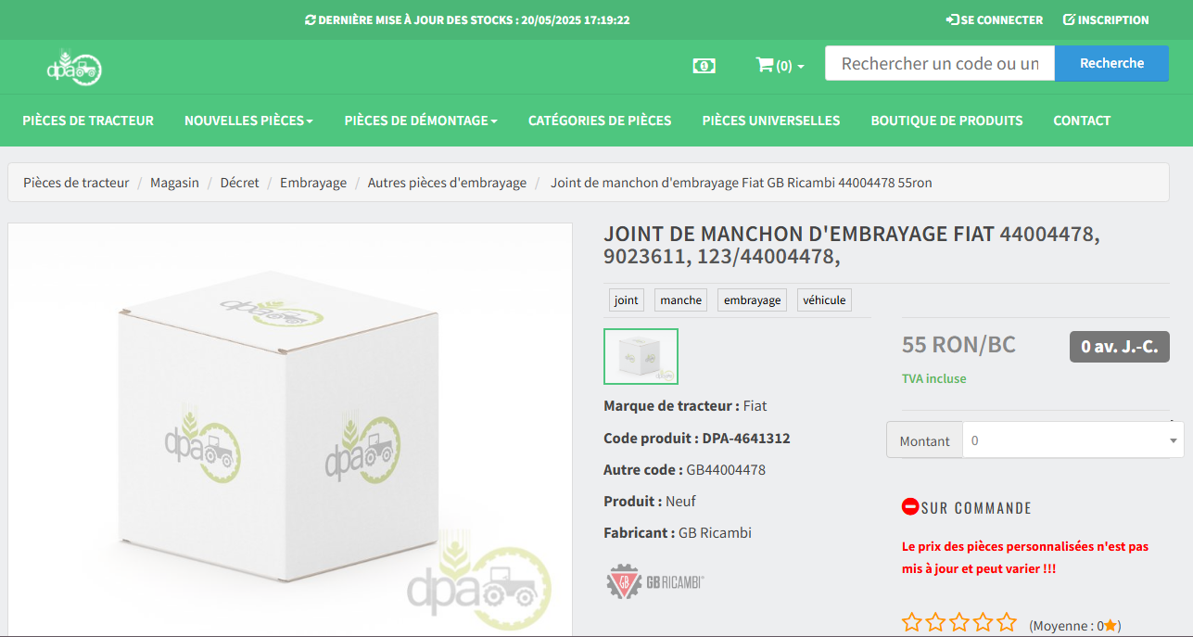Click the Se Connecter login link
The image size is (1193, 637).
pyautogui.click(x=995, y=19)
